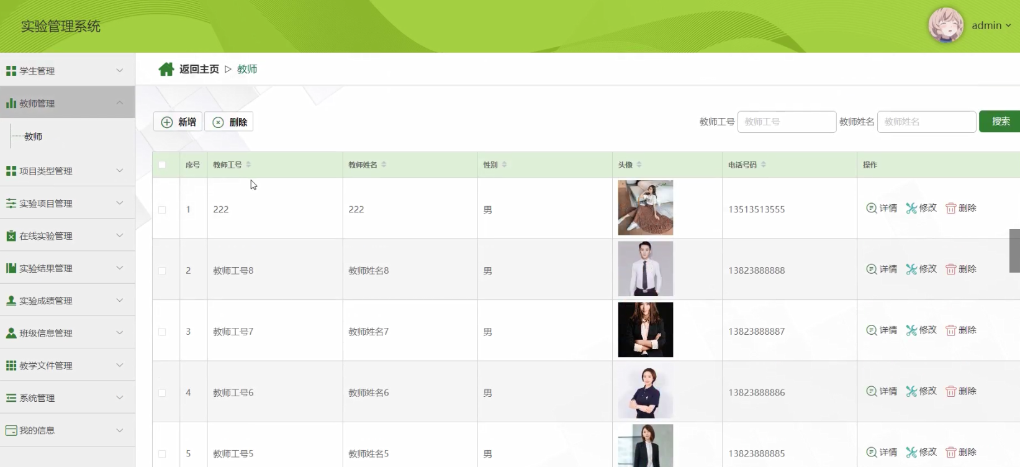Open 教师姓名7's avatar thumbnail
The width and height of the screenshot is (1020, 467).
pos(646,330)
